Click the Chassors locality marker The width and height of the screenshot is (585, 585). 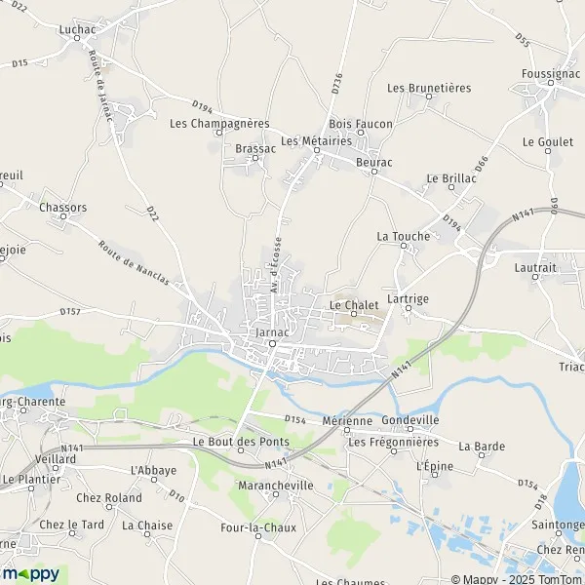63,216
